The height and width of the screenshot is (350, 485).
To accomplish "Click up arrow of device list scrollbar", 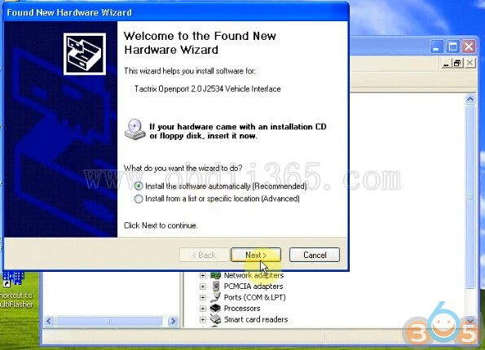I will click(x=470, y=99).
